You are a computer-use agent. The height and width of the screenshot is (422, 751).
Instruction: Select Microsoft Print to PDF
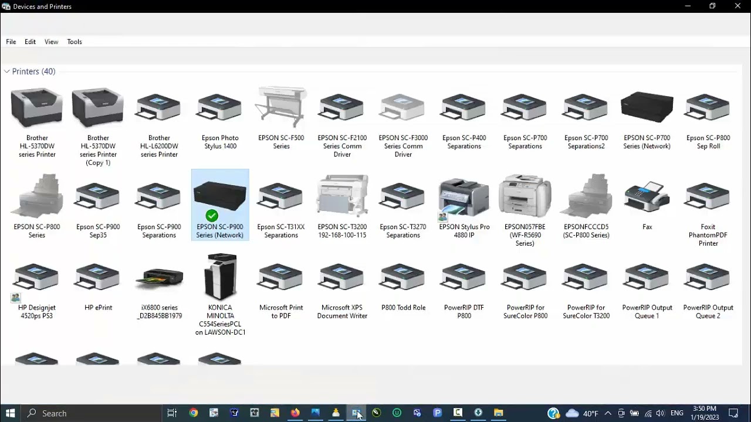[281, 291]
